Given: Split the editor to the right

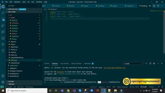Looking at the screenshot, I should 158,6.
